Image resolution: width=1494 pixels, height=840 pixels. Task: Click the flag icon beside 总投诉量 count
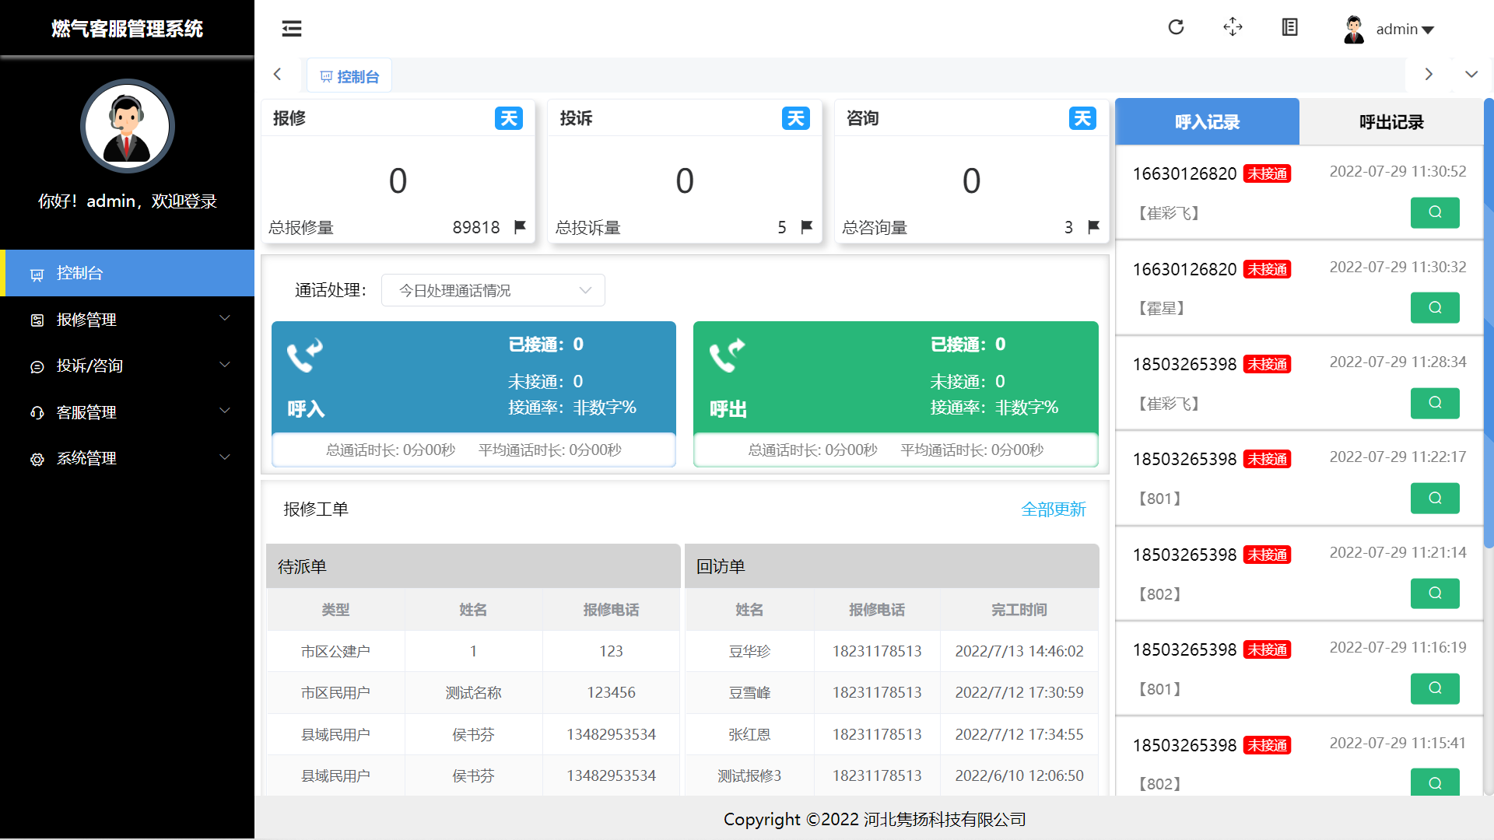(x=806, y=227)
